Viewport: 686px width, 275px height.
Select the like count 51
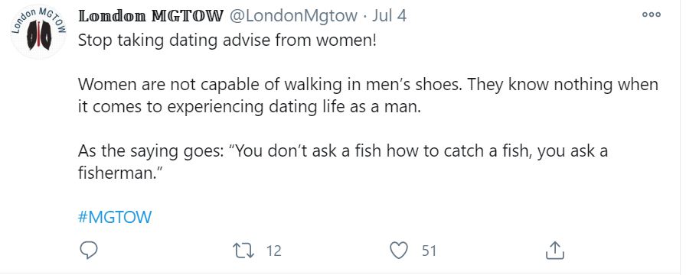tap(429, 251)
